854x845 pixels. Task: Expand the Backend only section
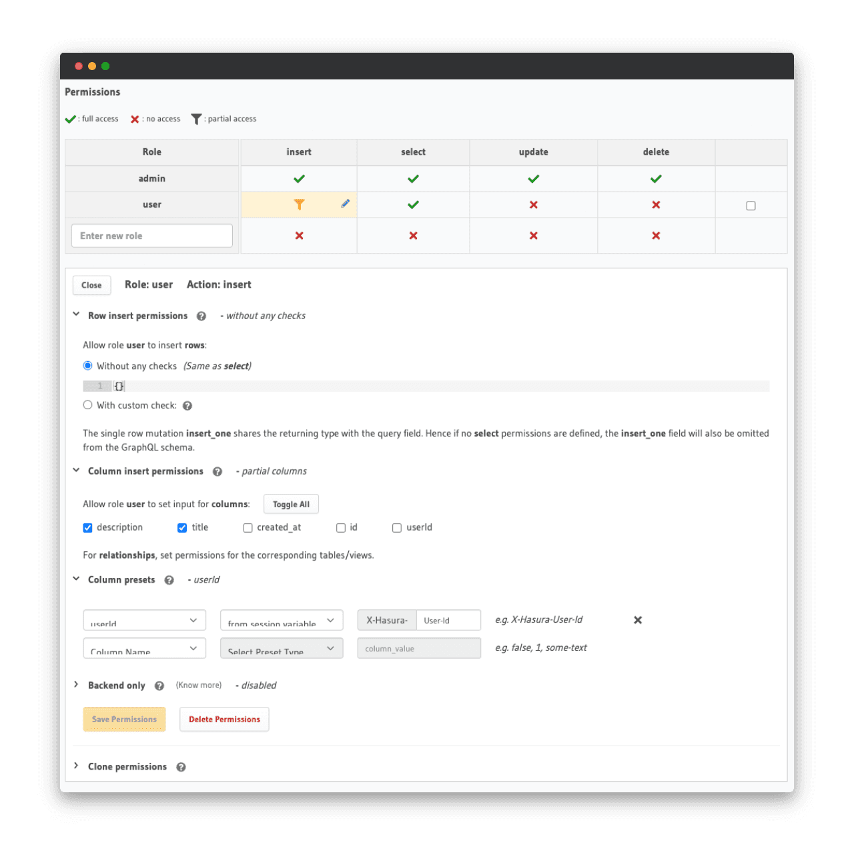coord(76,685)
